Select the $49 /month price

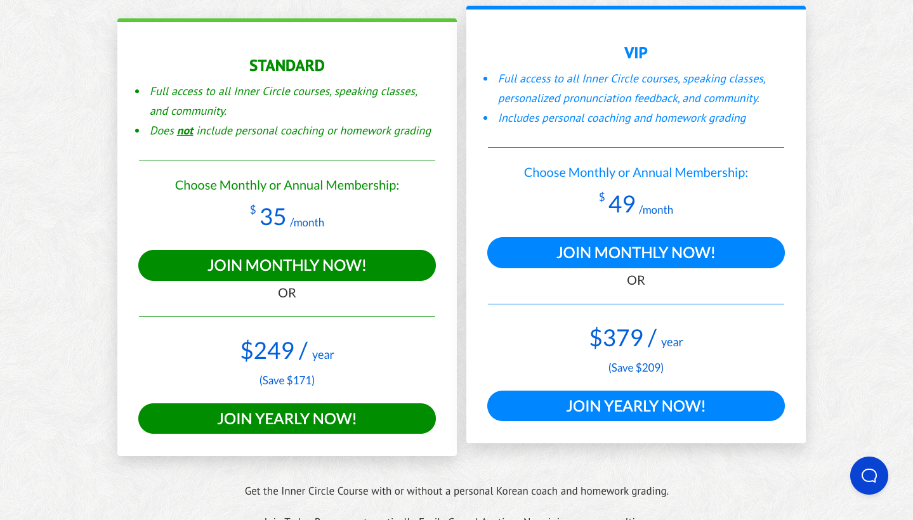pyautogui.click(x=636, y=205)
